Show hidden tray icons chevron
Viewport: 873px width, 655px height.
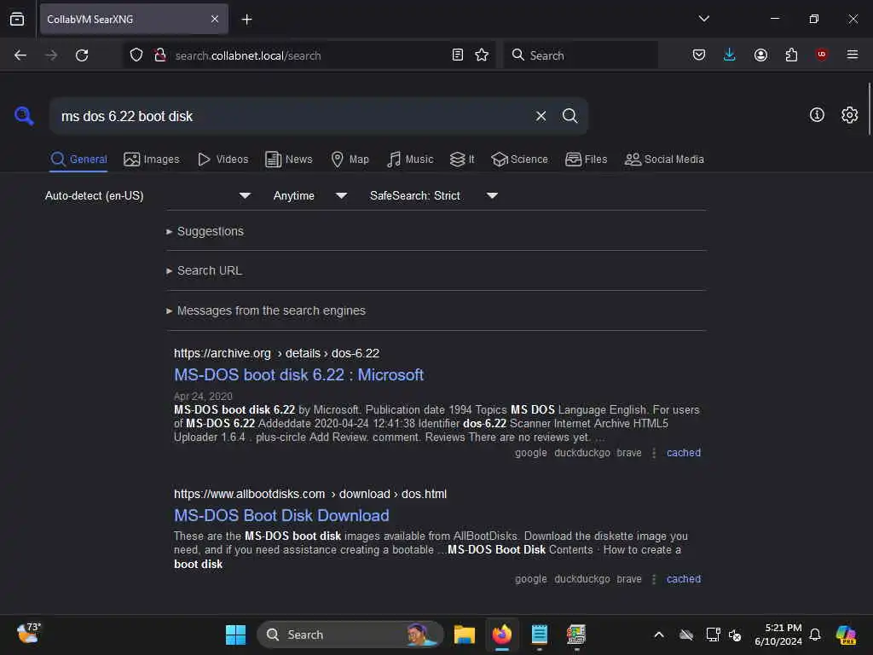[x=659, y=635]
